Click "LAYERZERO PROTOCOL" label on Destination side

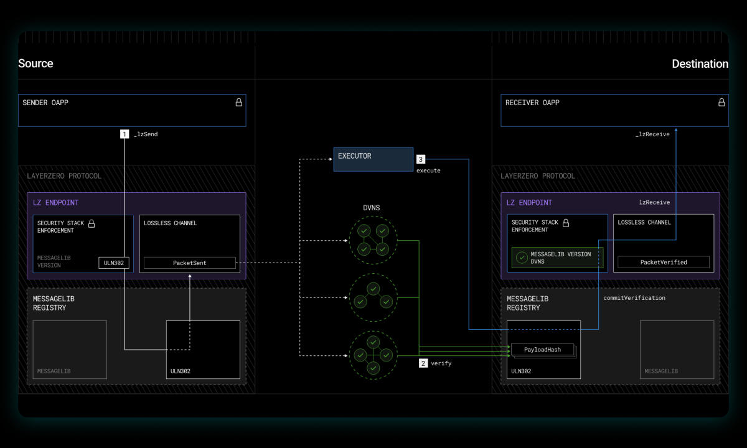point(538,176)
